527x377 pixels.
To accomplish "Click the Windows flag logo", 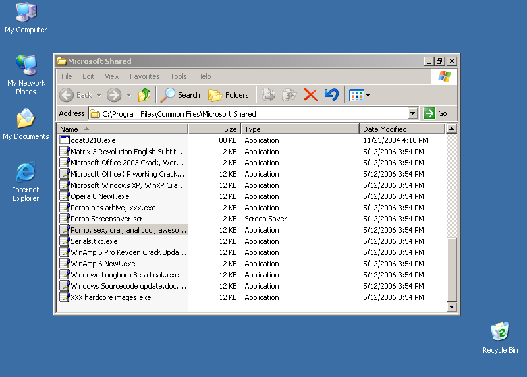I will 444,76.
